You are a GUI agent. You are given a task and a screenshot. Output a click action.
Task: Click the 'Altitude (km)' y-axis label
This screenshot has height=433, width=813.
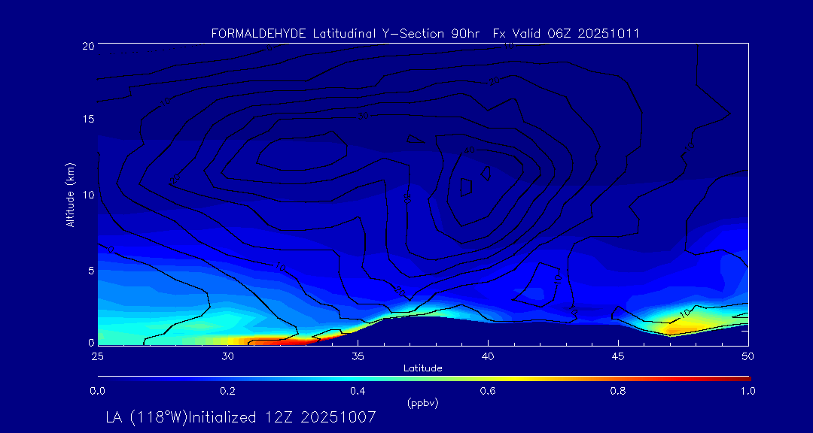point(69,195)
